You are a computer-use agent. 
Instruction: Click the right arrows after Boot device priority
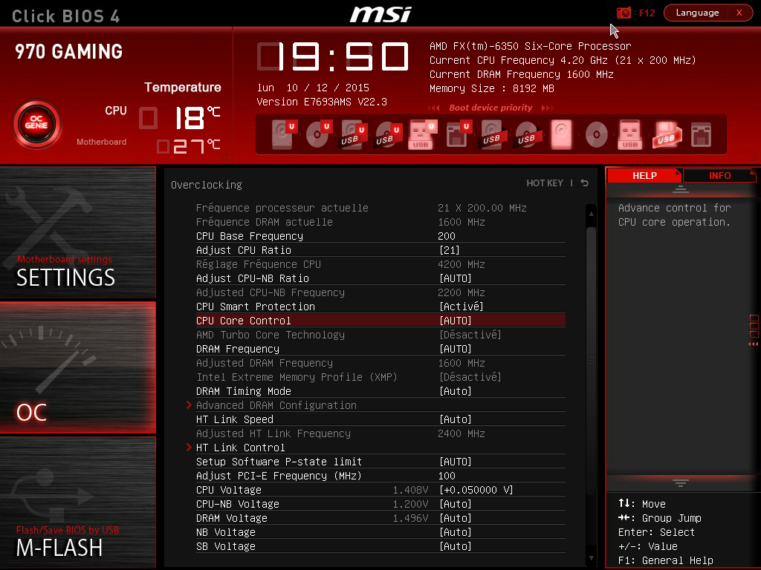[547, 108]
